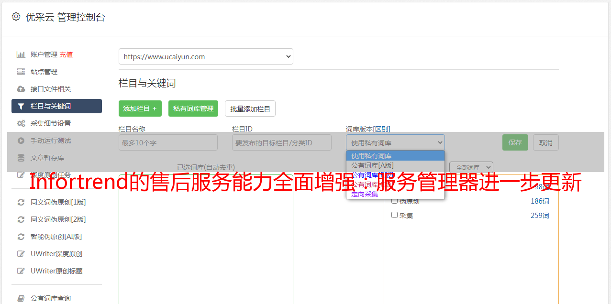
Task: Click the gear icon beside 优采云 管理控制台
Action: coord(16,17)
